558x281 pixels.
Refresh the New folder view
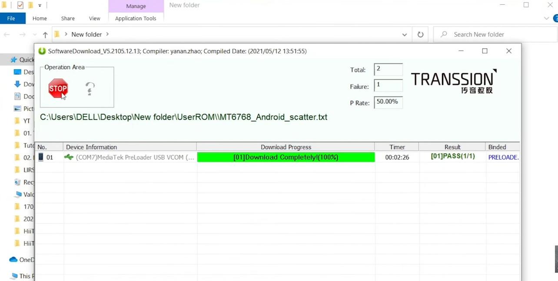coord(420,35)
